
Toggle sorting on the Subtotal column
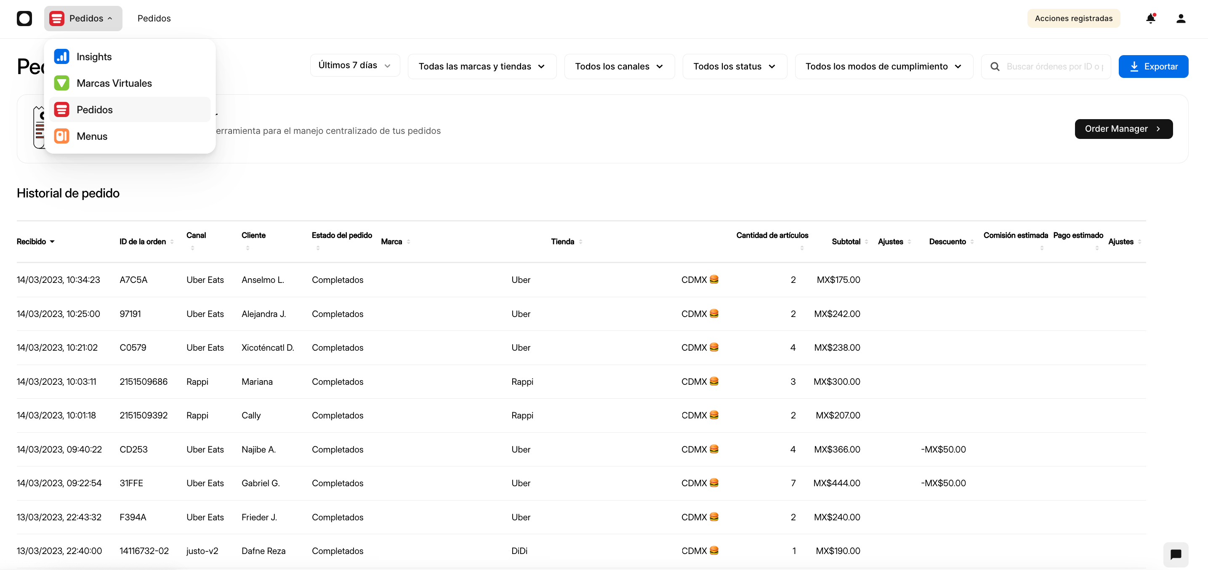(x=866, y=242)
